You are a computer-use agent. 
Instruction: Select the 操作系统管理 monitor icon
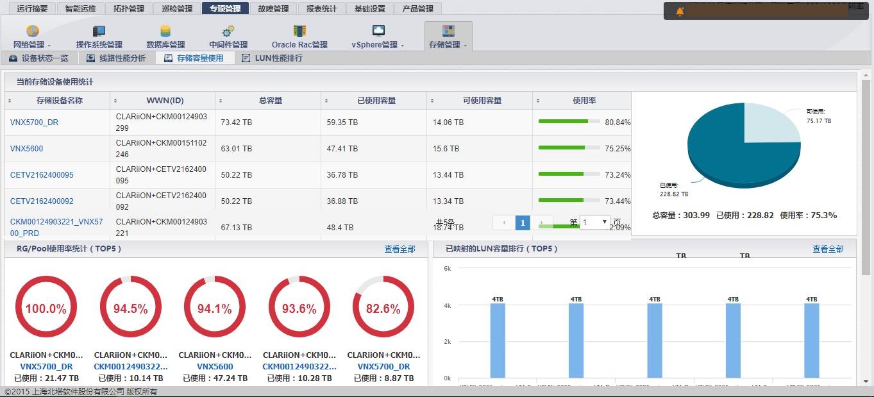(99, 31)
